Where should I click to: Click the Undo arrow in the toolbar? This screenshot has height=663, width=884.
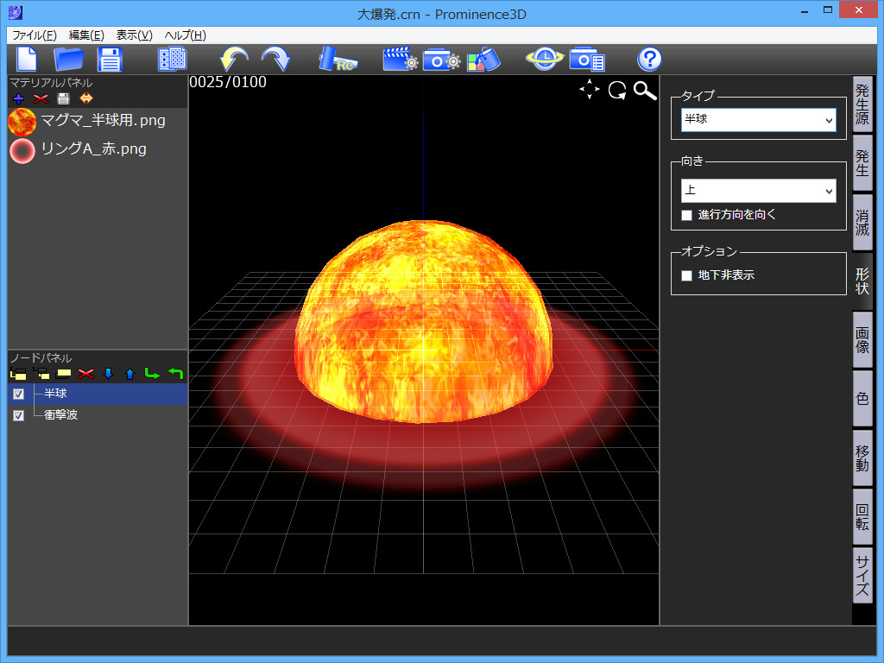point(233,60)
